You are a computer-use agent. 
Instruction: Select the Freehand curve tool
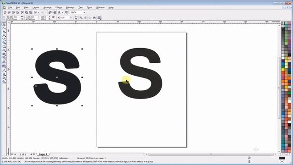[4, 39]
